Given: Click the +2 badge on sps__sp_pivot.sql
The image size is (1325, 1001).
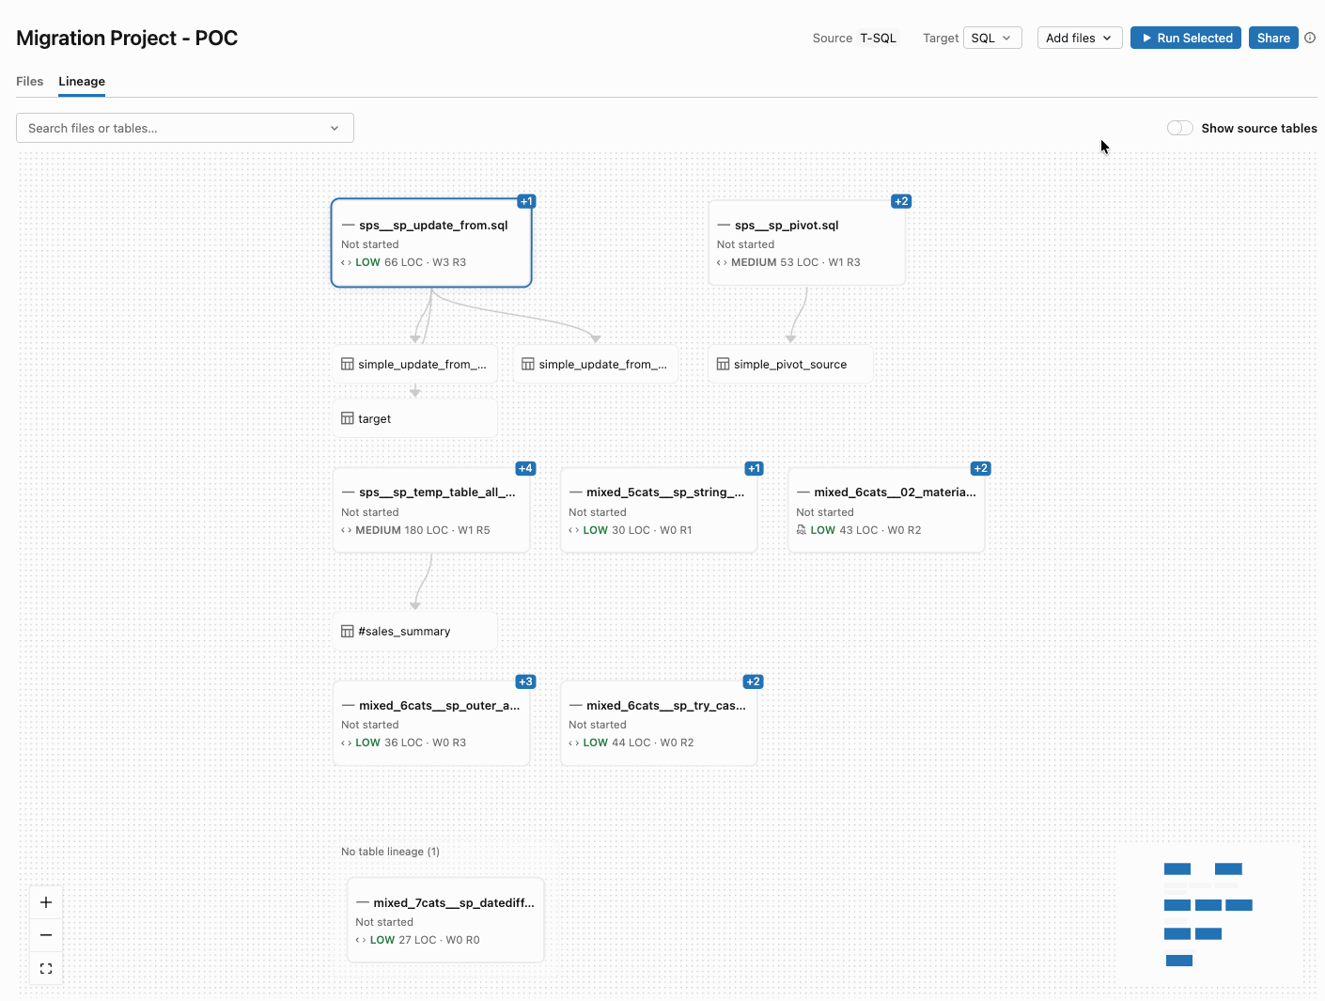Looking at the screenshot, I should pyautogui.click(x=901, y=201).
